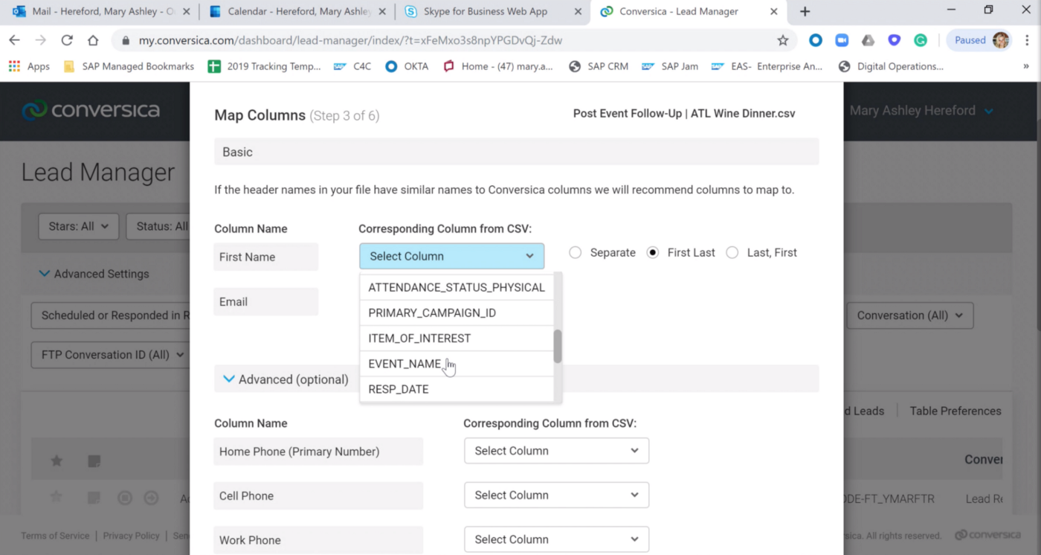
Task: Open Scheduled or Responded filter
Action: coord(111,315)
